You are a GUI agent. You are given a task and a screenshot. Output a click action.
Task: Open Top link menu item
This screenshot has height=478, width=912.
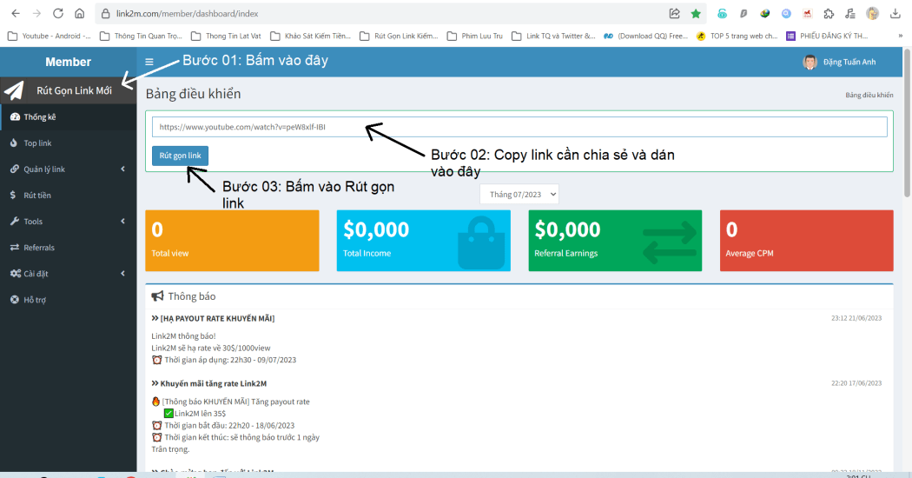69,143
